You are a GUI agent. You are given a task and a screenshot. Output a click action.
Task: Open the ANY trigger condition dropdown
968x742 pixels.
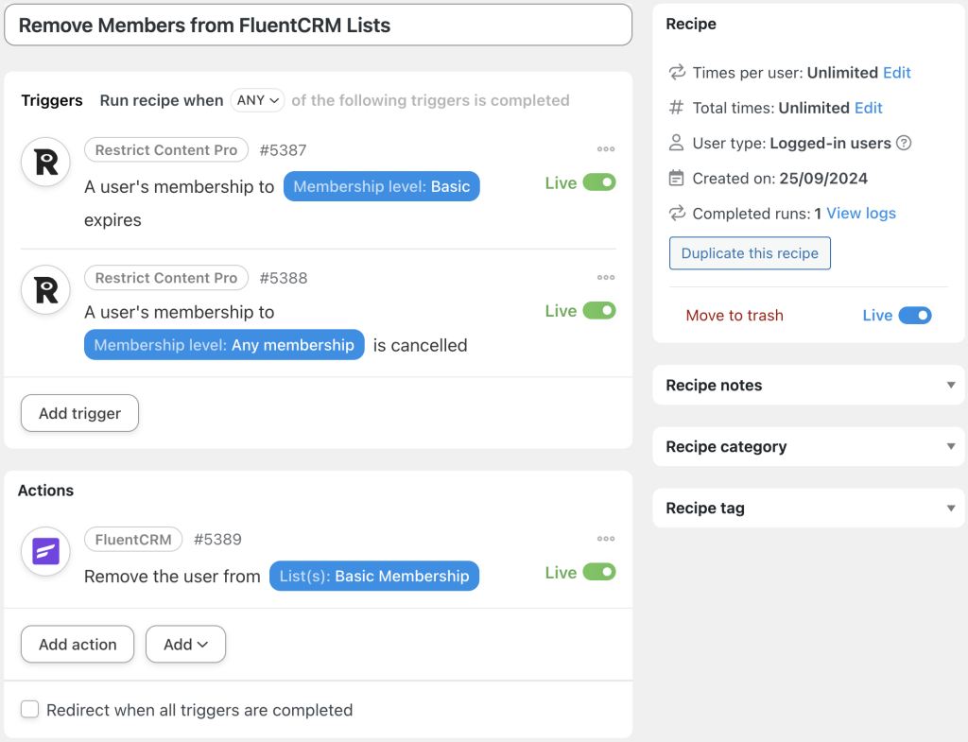click(257, 100)
